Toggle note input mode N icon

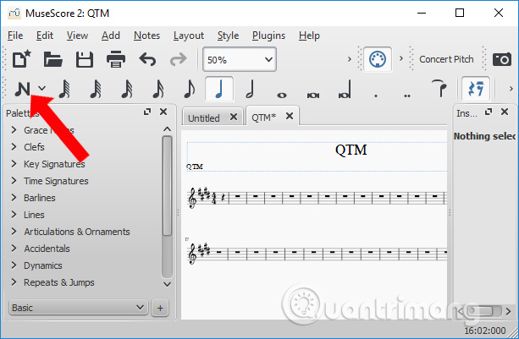[23, 89]
